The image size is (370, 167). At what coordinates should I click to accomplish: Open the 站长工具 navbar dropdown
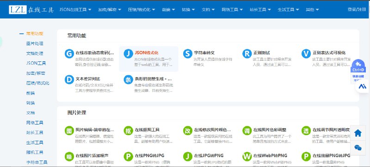coord(260,10)
